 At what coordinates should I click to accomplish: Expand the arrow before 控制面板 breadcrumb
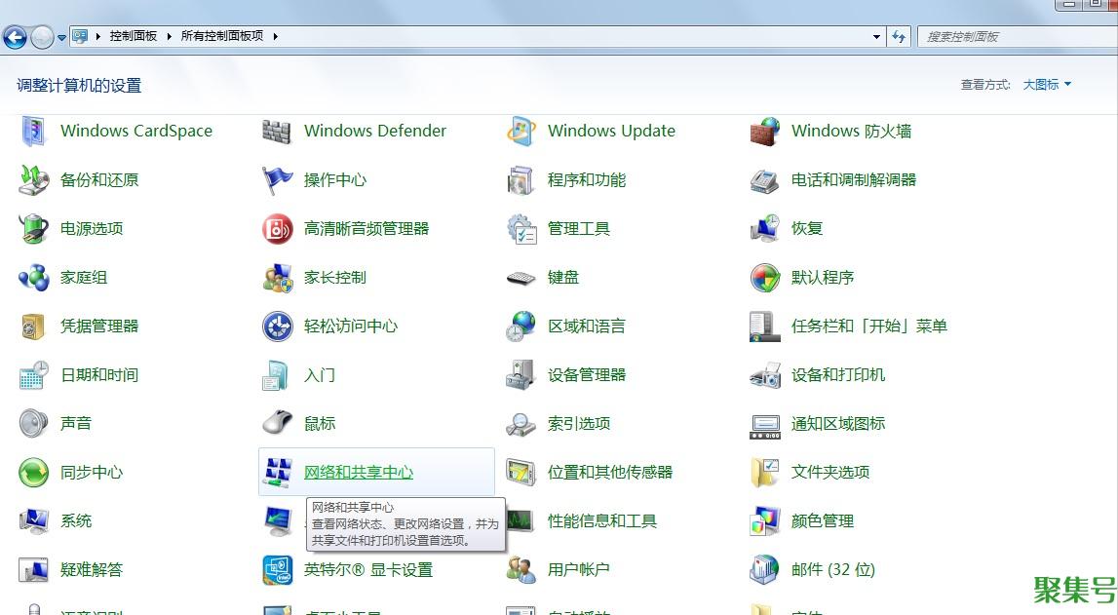(97, 36)
